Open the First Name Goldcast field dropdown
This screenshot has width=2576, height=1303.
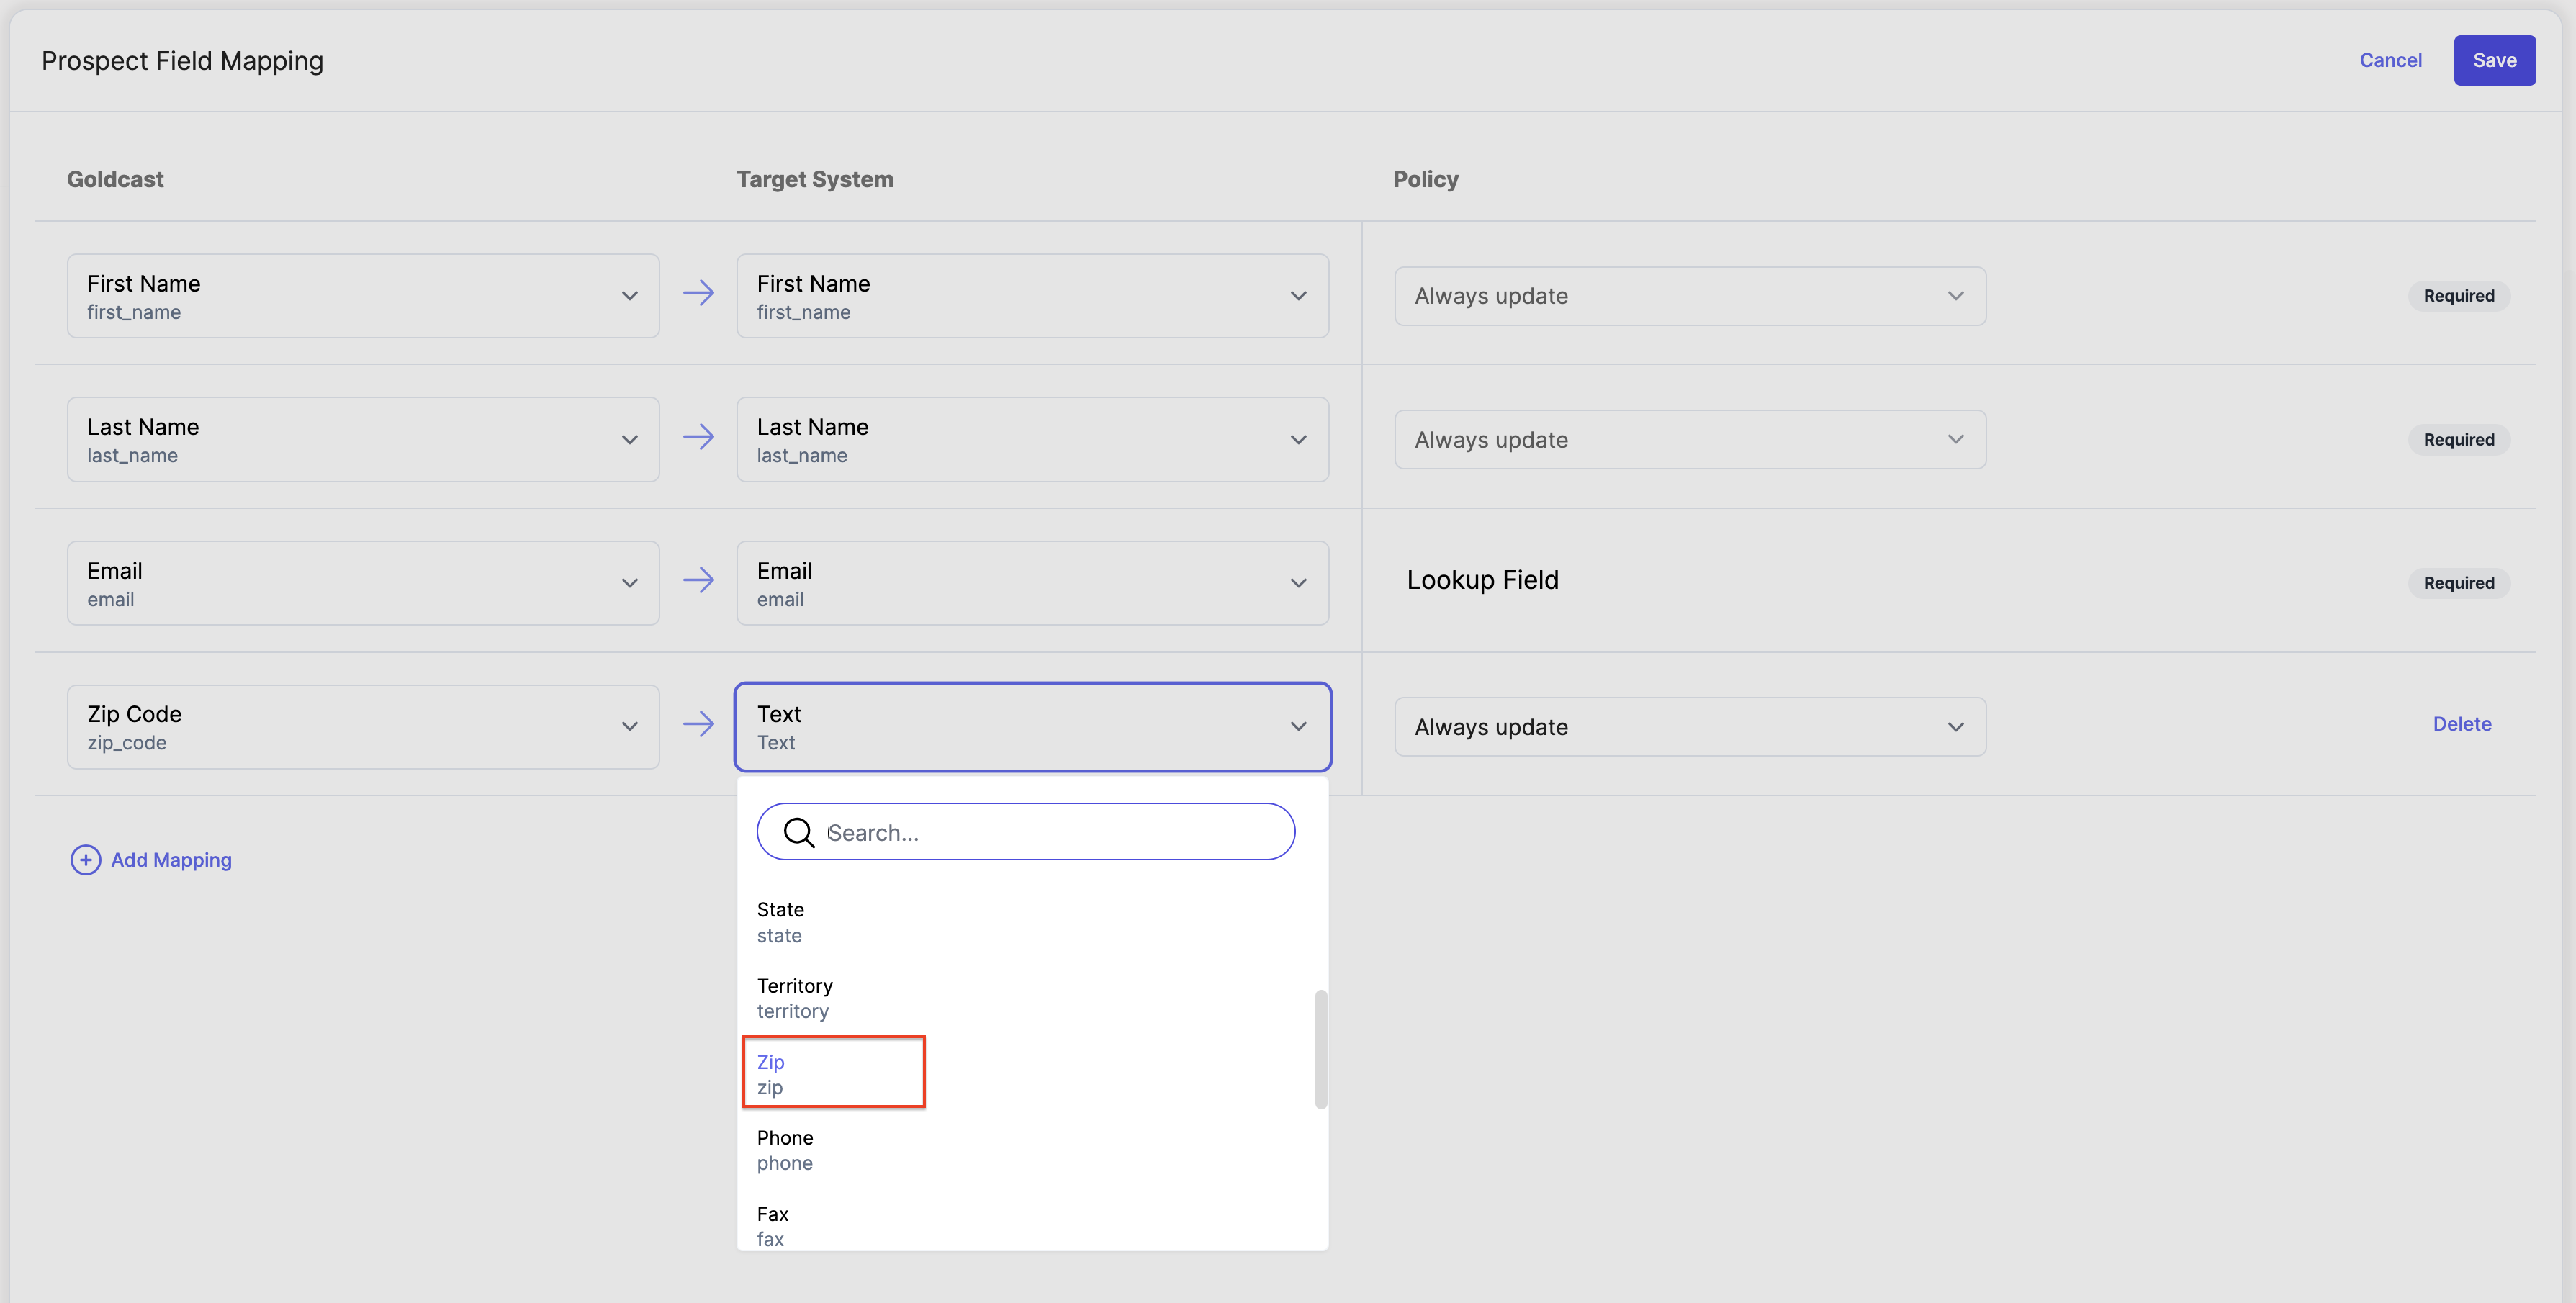click(x=629, y=296)
